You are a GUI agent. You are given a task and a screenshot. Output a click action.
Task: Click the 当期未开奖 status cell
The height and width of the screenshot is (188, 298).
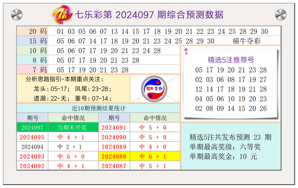(x=73, y=127)
